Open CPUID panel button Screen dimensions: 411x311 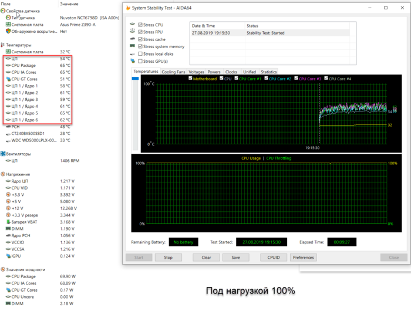click(274, 257)
